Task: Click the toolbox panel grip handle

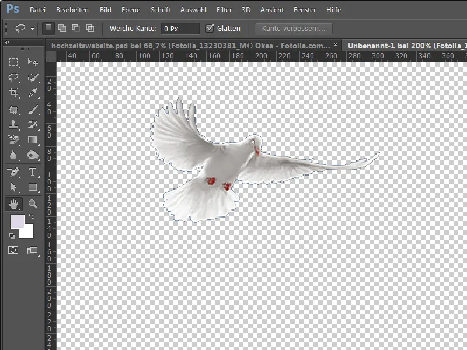Action: 23,49
